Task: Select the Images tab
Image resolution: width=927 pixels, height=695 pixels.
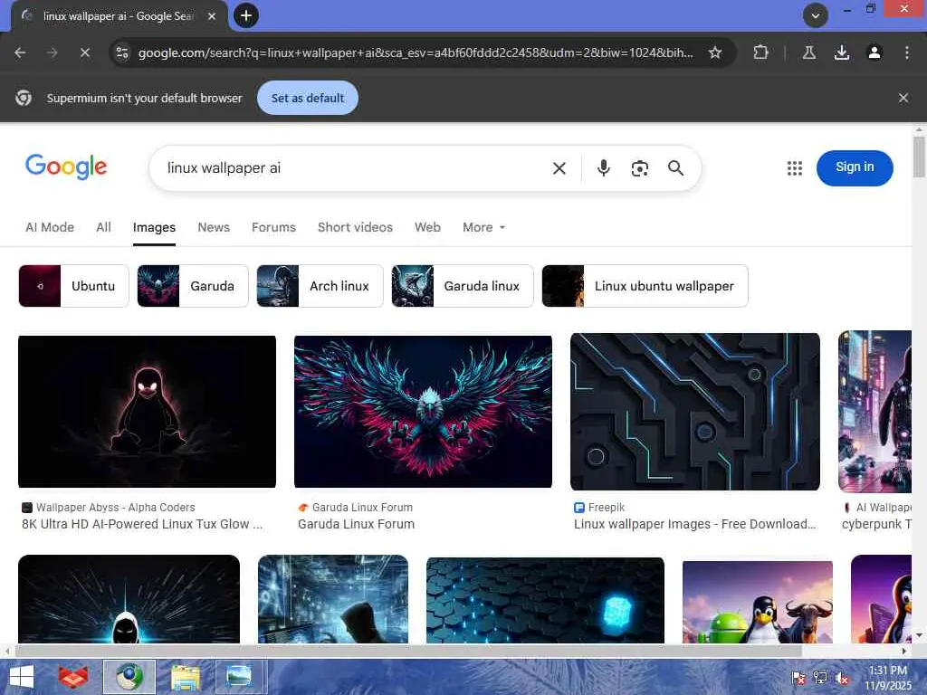Action: 154,227
